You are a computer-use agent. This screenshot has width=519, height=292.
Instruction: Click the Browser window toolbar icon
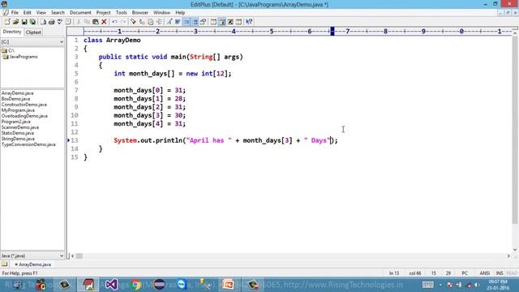(213, 22)
